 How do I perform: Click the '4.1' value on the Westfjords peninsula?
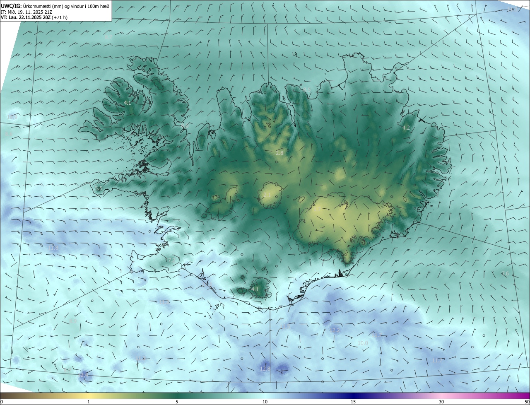coord(128,103)
